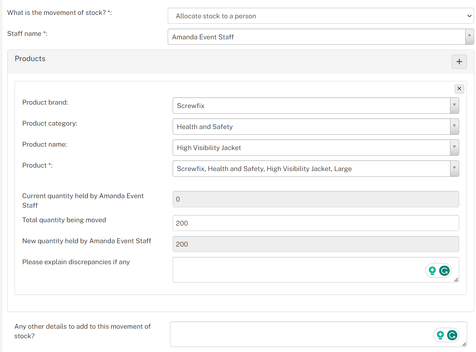Click lightbulb suggestion icon in discrepancies field

point(432,271)
